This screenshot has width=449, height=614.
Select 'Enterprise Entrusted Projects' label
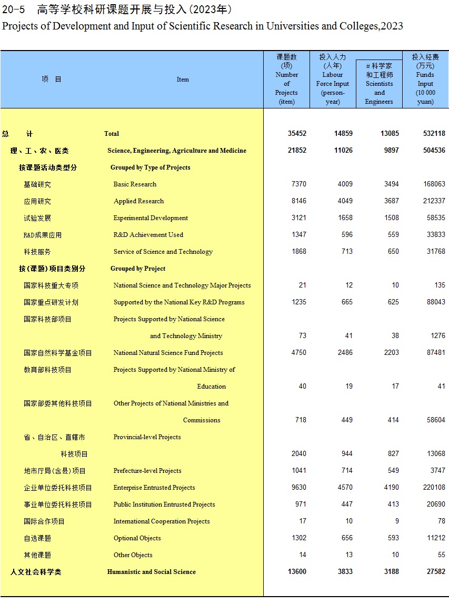(x=154, y=488)
